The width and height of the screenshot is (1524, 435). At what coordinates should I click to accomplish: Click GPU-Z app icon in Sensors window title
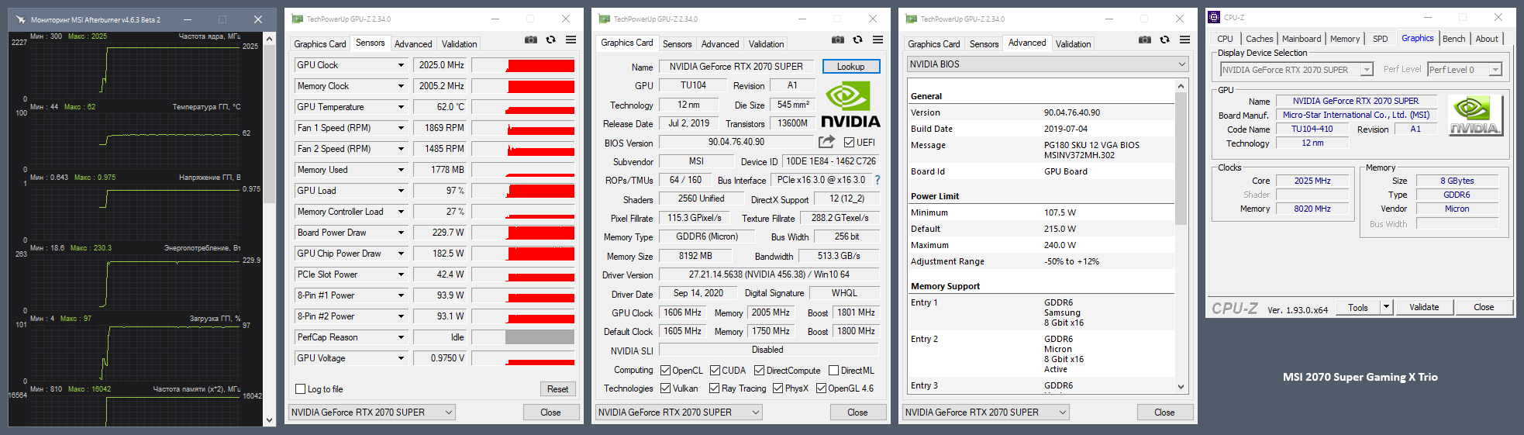297,19
